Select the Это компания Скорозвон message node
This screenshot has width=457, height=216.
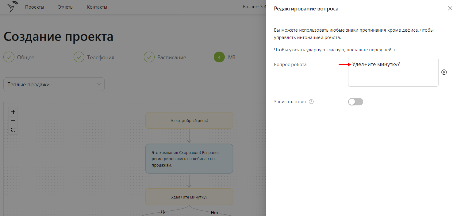click(x=189, y=159)
